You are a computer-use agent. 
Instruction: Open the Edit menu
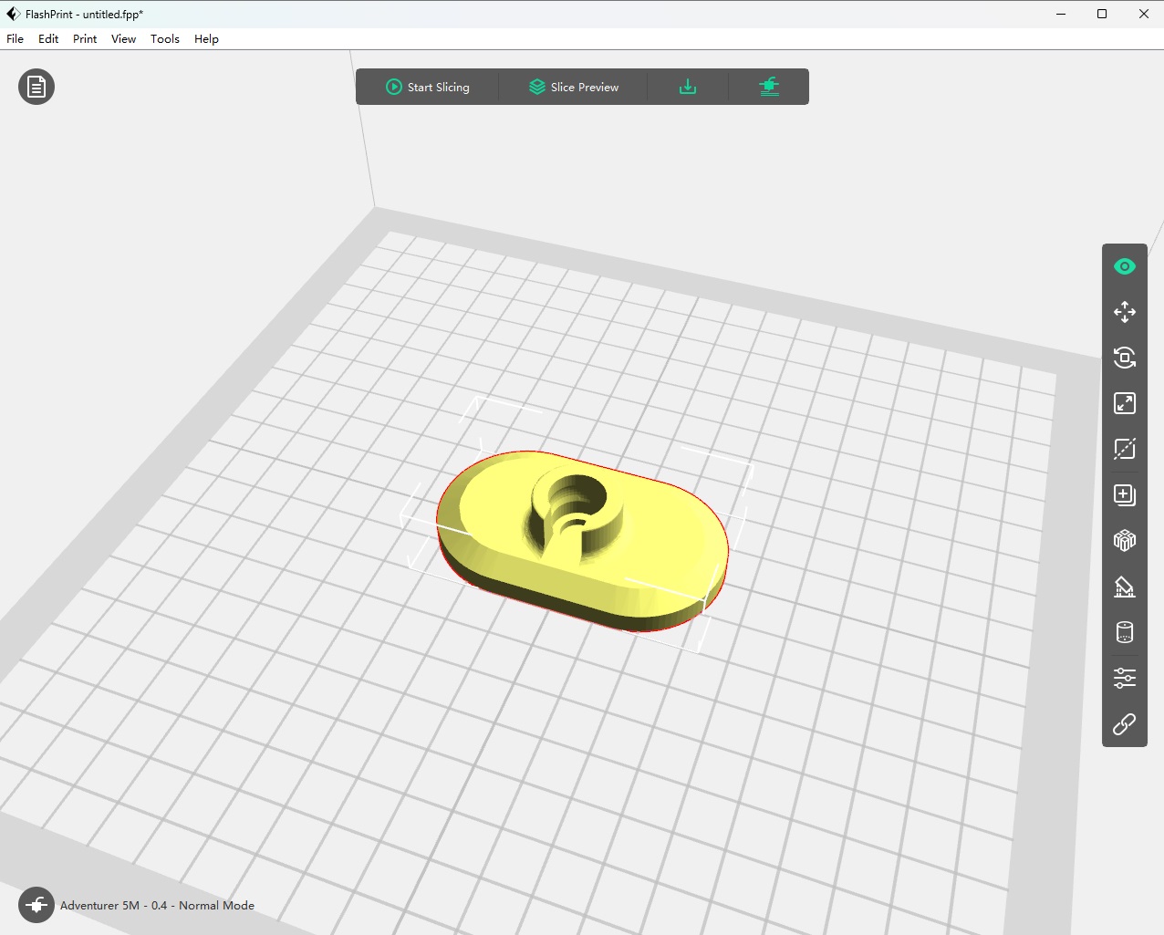[x=48, y=39]
